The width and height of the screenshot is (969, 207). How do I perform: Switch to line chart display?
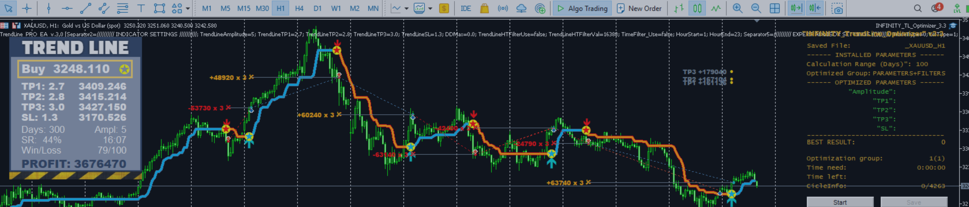pos(716,9)
